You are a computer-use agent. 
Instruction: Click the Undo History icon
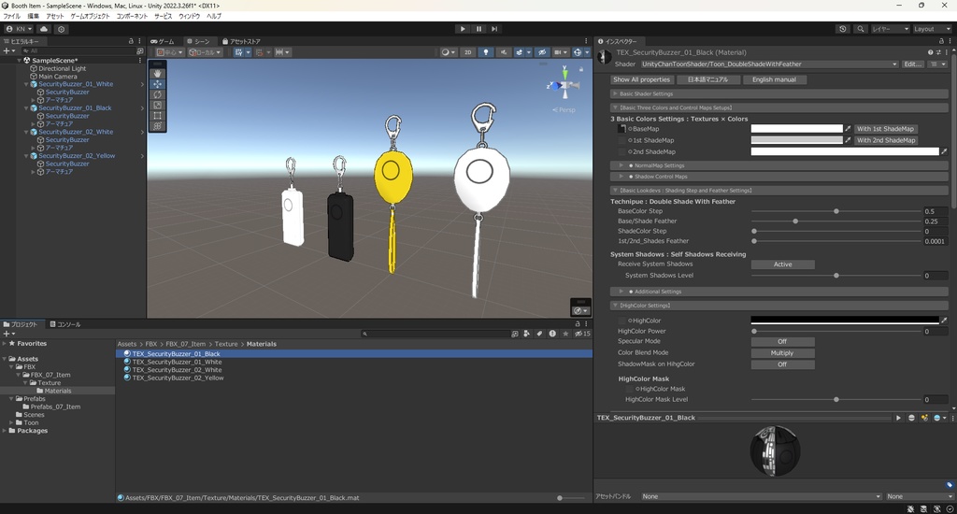click(x=842, y=29)
